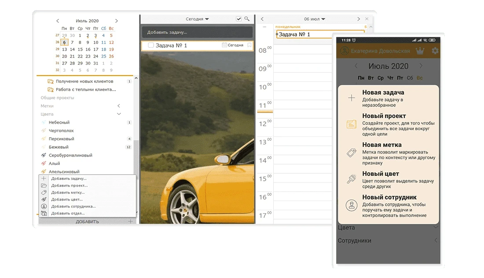Expand the Метки section chevron in sidebar

pyautogui.click(x=118, y=106)
